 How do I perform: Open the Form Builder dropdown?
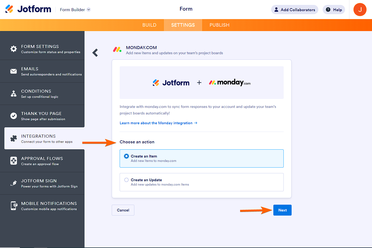75,10
